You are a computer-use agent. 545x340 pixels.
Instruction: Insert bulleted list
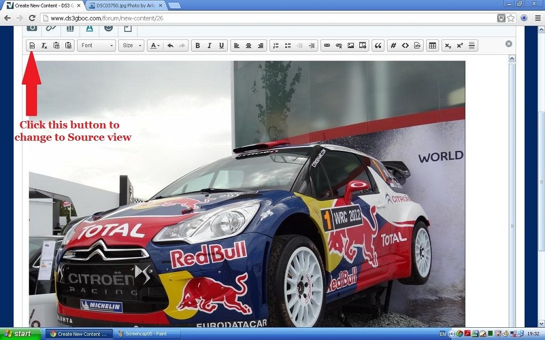click(x=288, y=46)
